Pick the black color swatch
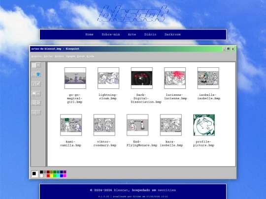The width and height of the screenshot is (266, 199). (x=41, y=172)
